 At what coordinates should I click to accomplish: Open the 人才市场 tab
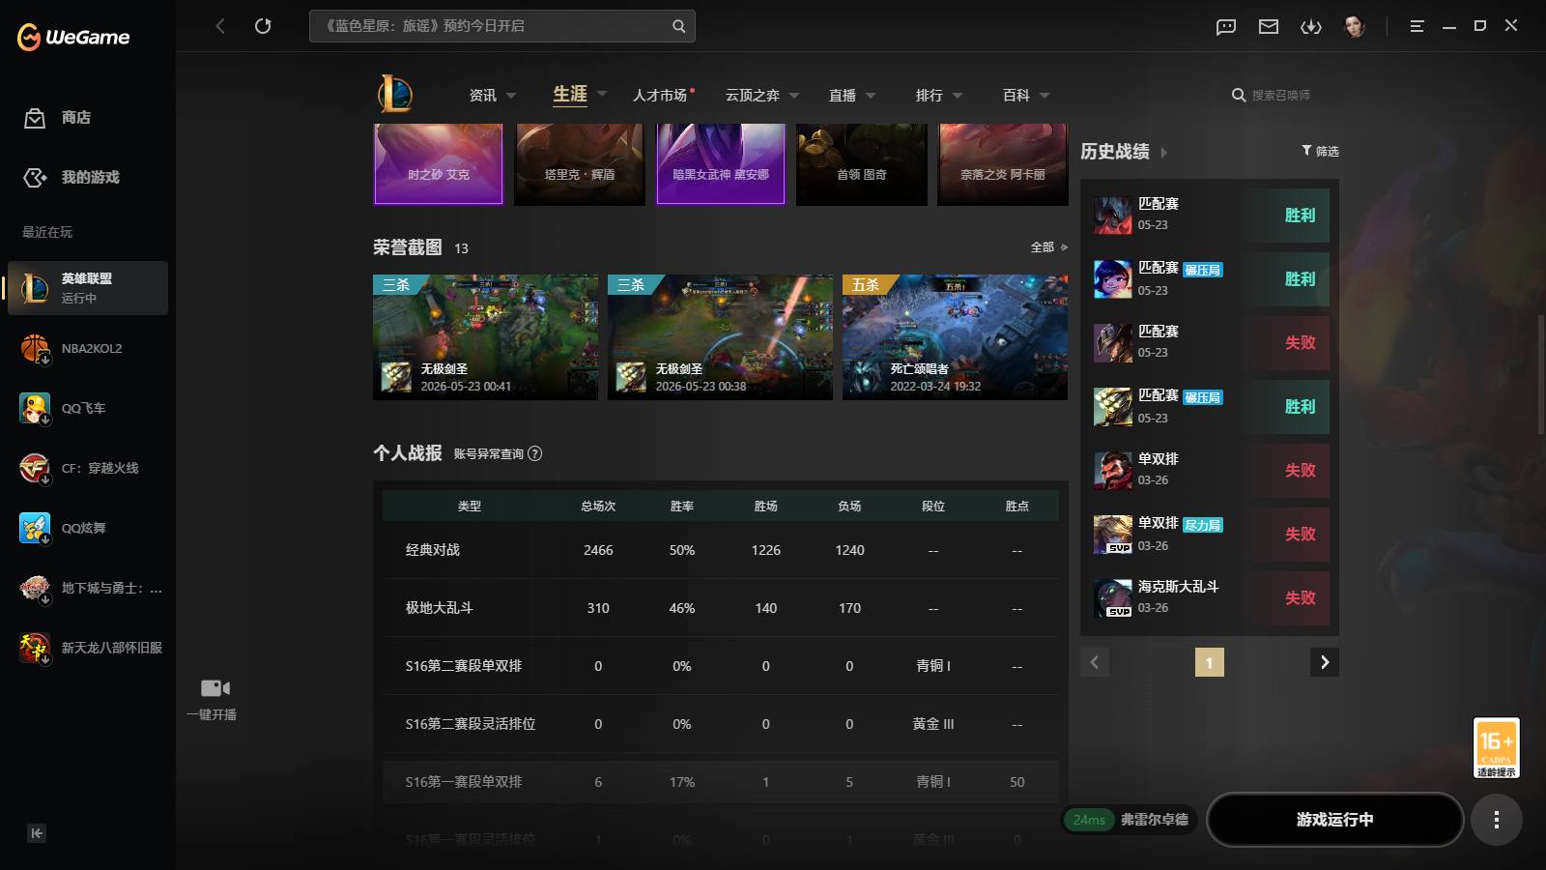coord(660,95)
